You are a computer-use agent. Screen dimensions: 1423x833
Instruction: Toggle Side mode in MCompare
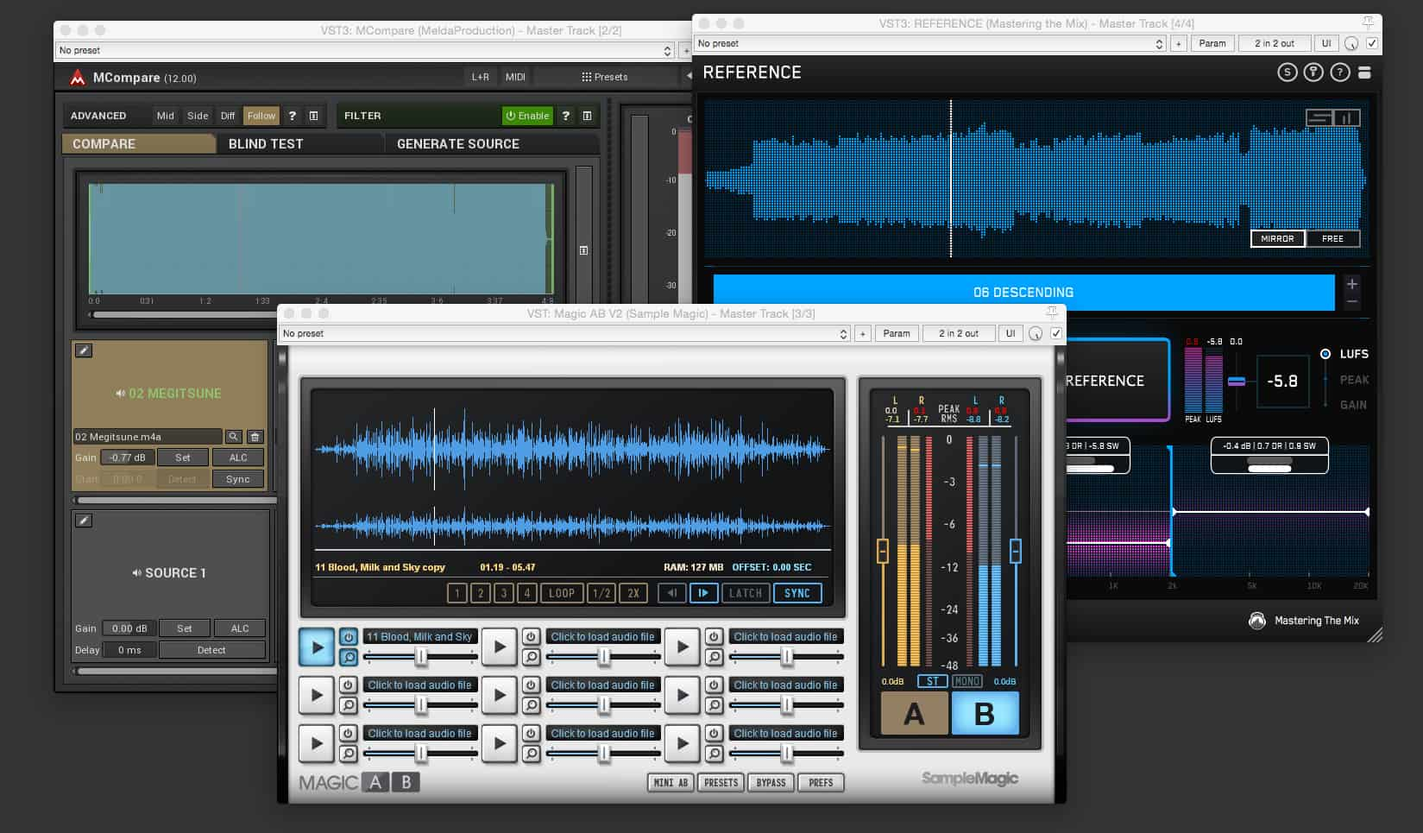tap(198, 116)
